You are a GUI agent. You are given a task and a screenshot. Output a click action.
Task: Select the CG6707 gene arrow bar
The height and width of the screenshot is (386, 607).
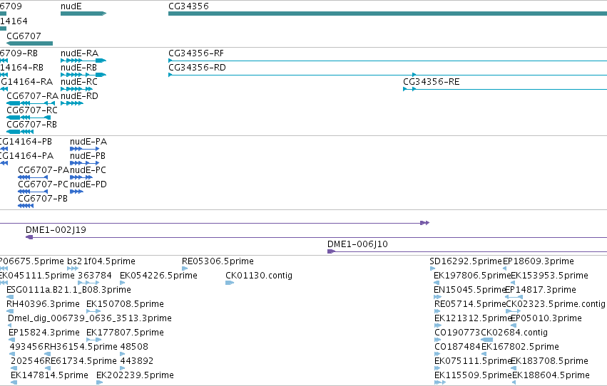click(30, 43)
